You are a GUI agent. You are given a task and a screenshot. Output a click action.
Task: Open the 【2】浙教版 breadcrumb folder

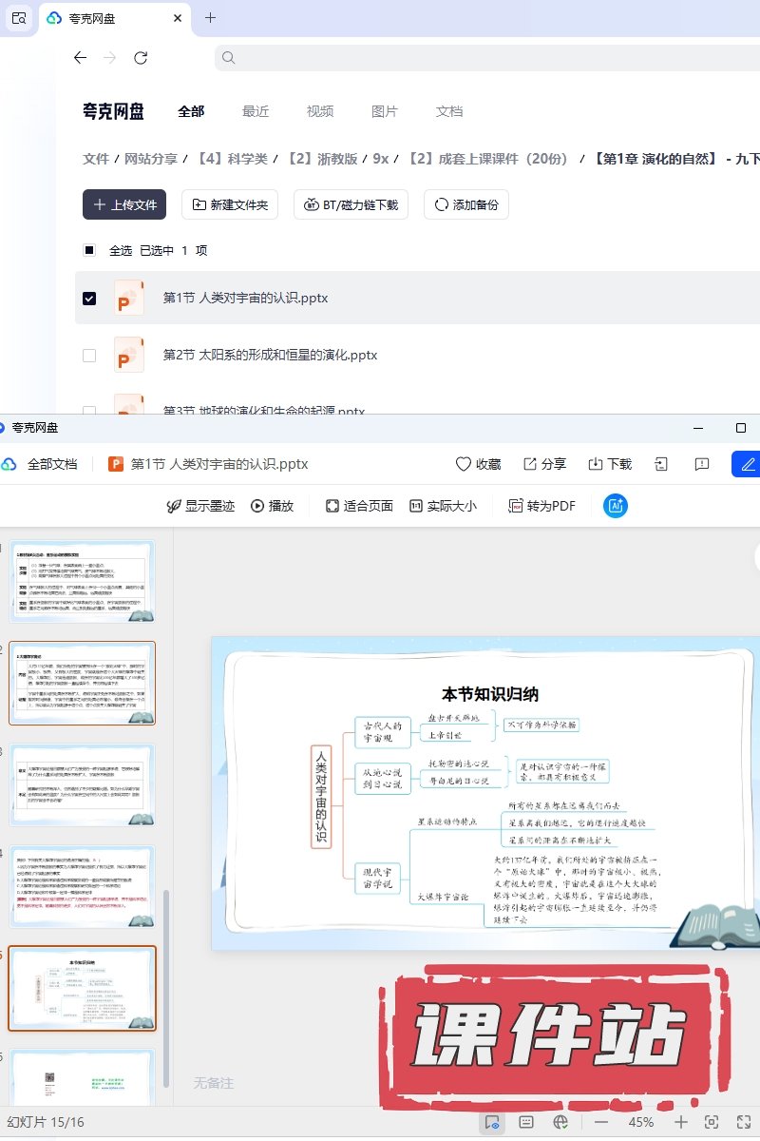click(x=325, y=159)
